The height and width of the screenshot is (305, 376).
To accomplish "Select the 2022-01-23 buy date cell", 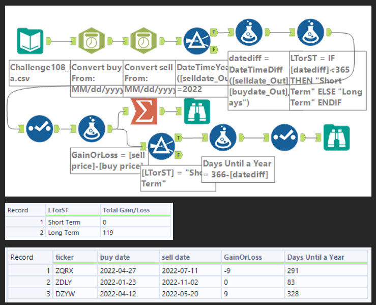I will point(128,282).
